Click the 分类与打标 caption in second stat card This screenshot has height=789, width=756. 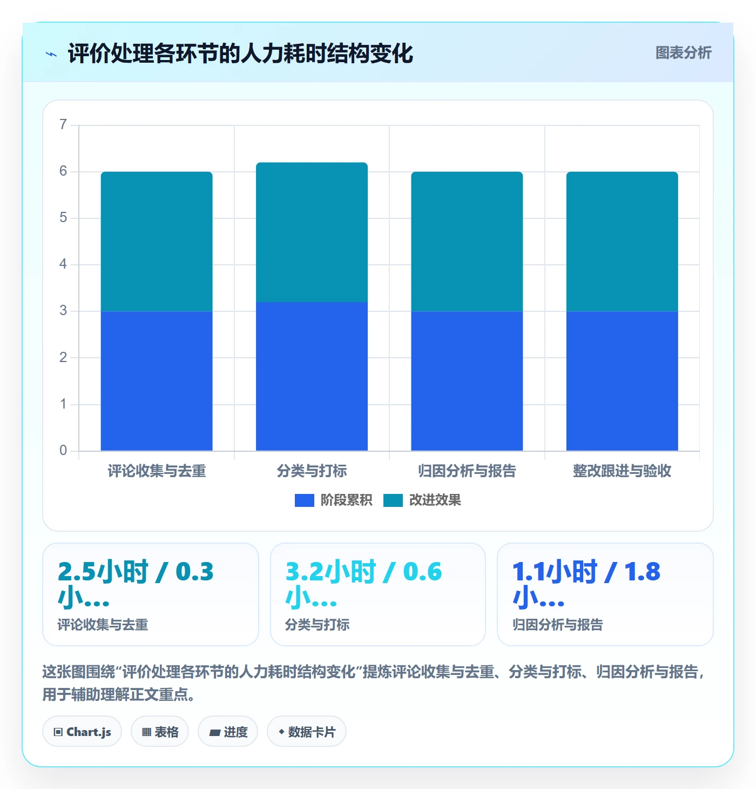[x=317, y=625]
